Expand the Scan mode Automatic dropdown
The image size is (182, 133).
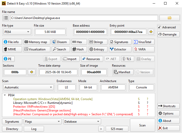tap(28, 87)
